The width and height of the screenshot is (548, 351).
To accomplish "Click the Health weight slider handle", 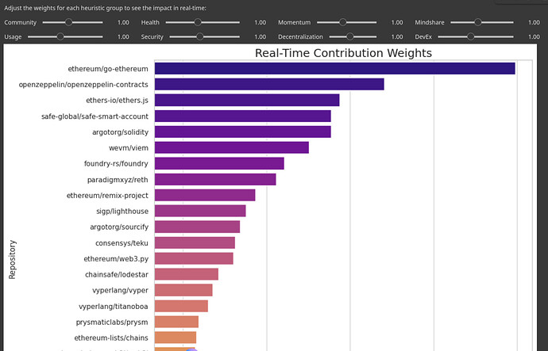I will (201, 22).
